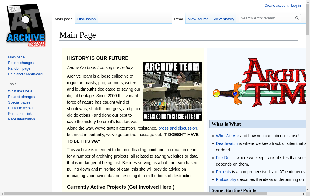This screenshot has height=196, width=310.
Task: Open Recent changes in sidebar
Action: tap(21, 63)
